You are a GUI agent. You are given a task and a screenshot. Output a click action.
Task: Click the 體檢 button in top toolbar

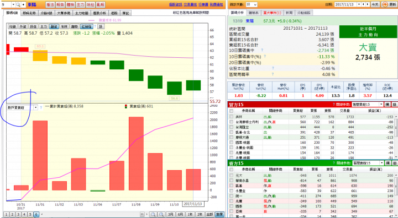tap(70, 4)
